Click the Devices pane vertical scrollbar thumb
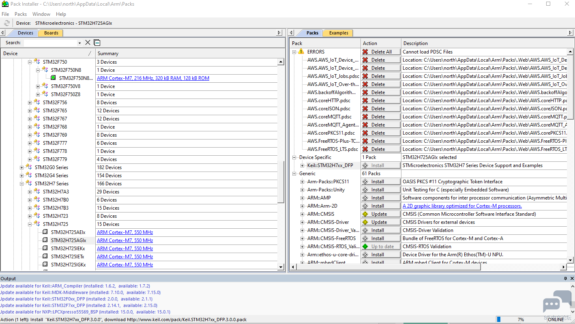This screenshot has width=575, height=324. pos(281,182)
